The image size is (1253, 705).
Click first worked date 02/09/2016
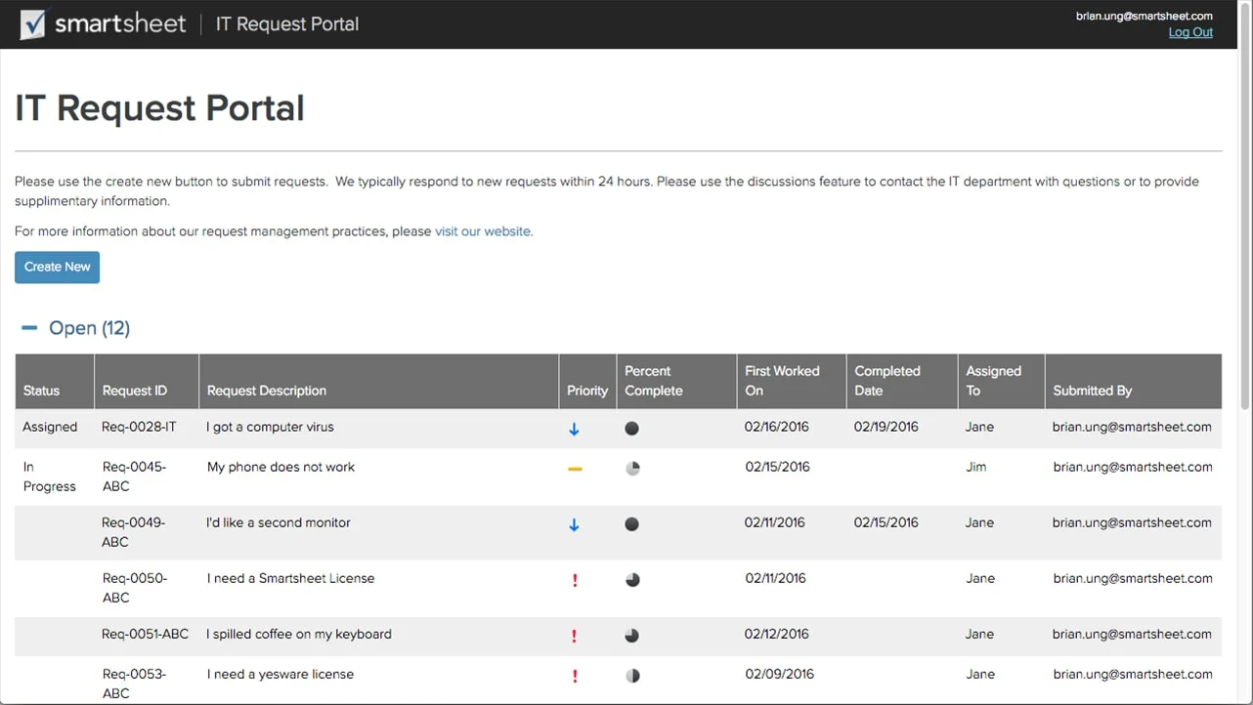tap(779, 674)
